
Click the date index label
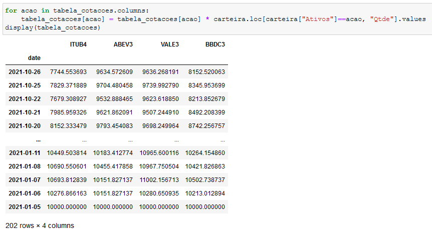(34, 58)
